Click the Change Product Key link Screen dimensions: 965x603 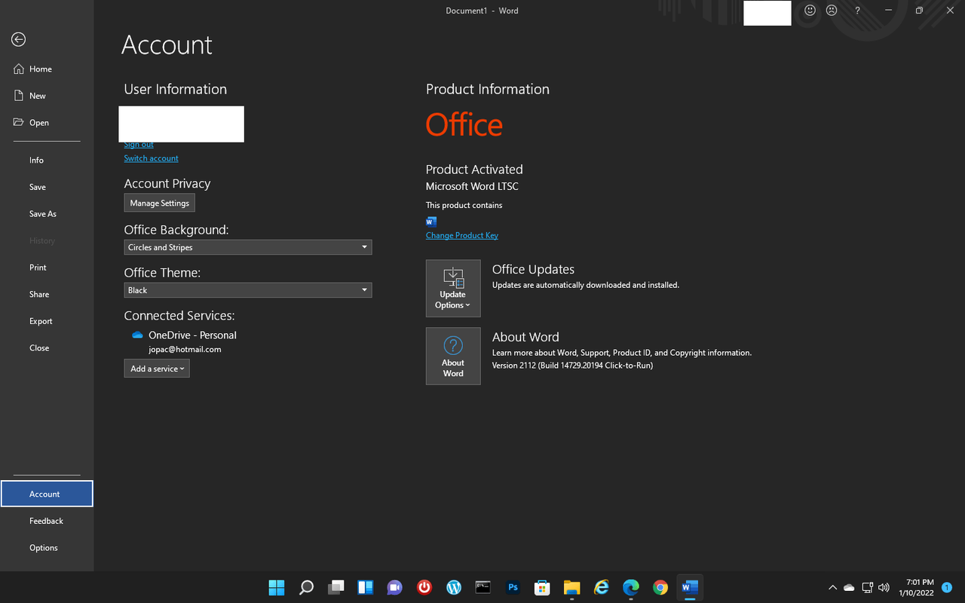[462, 235]
